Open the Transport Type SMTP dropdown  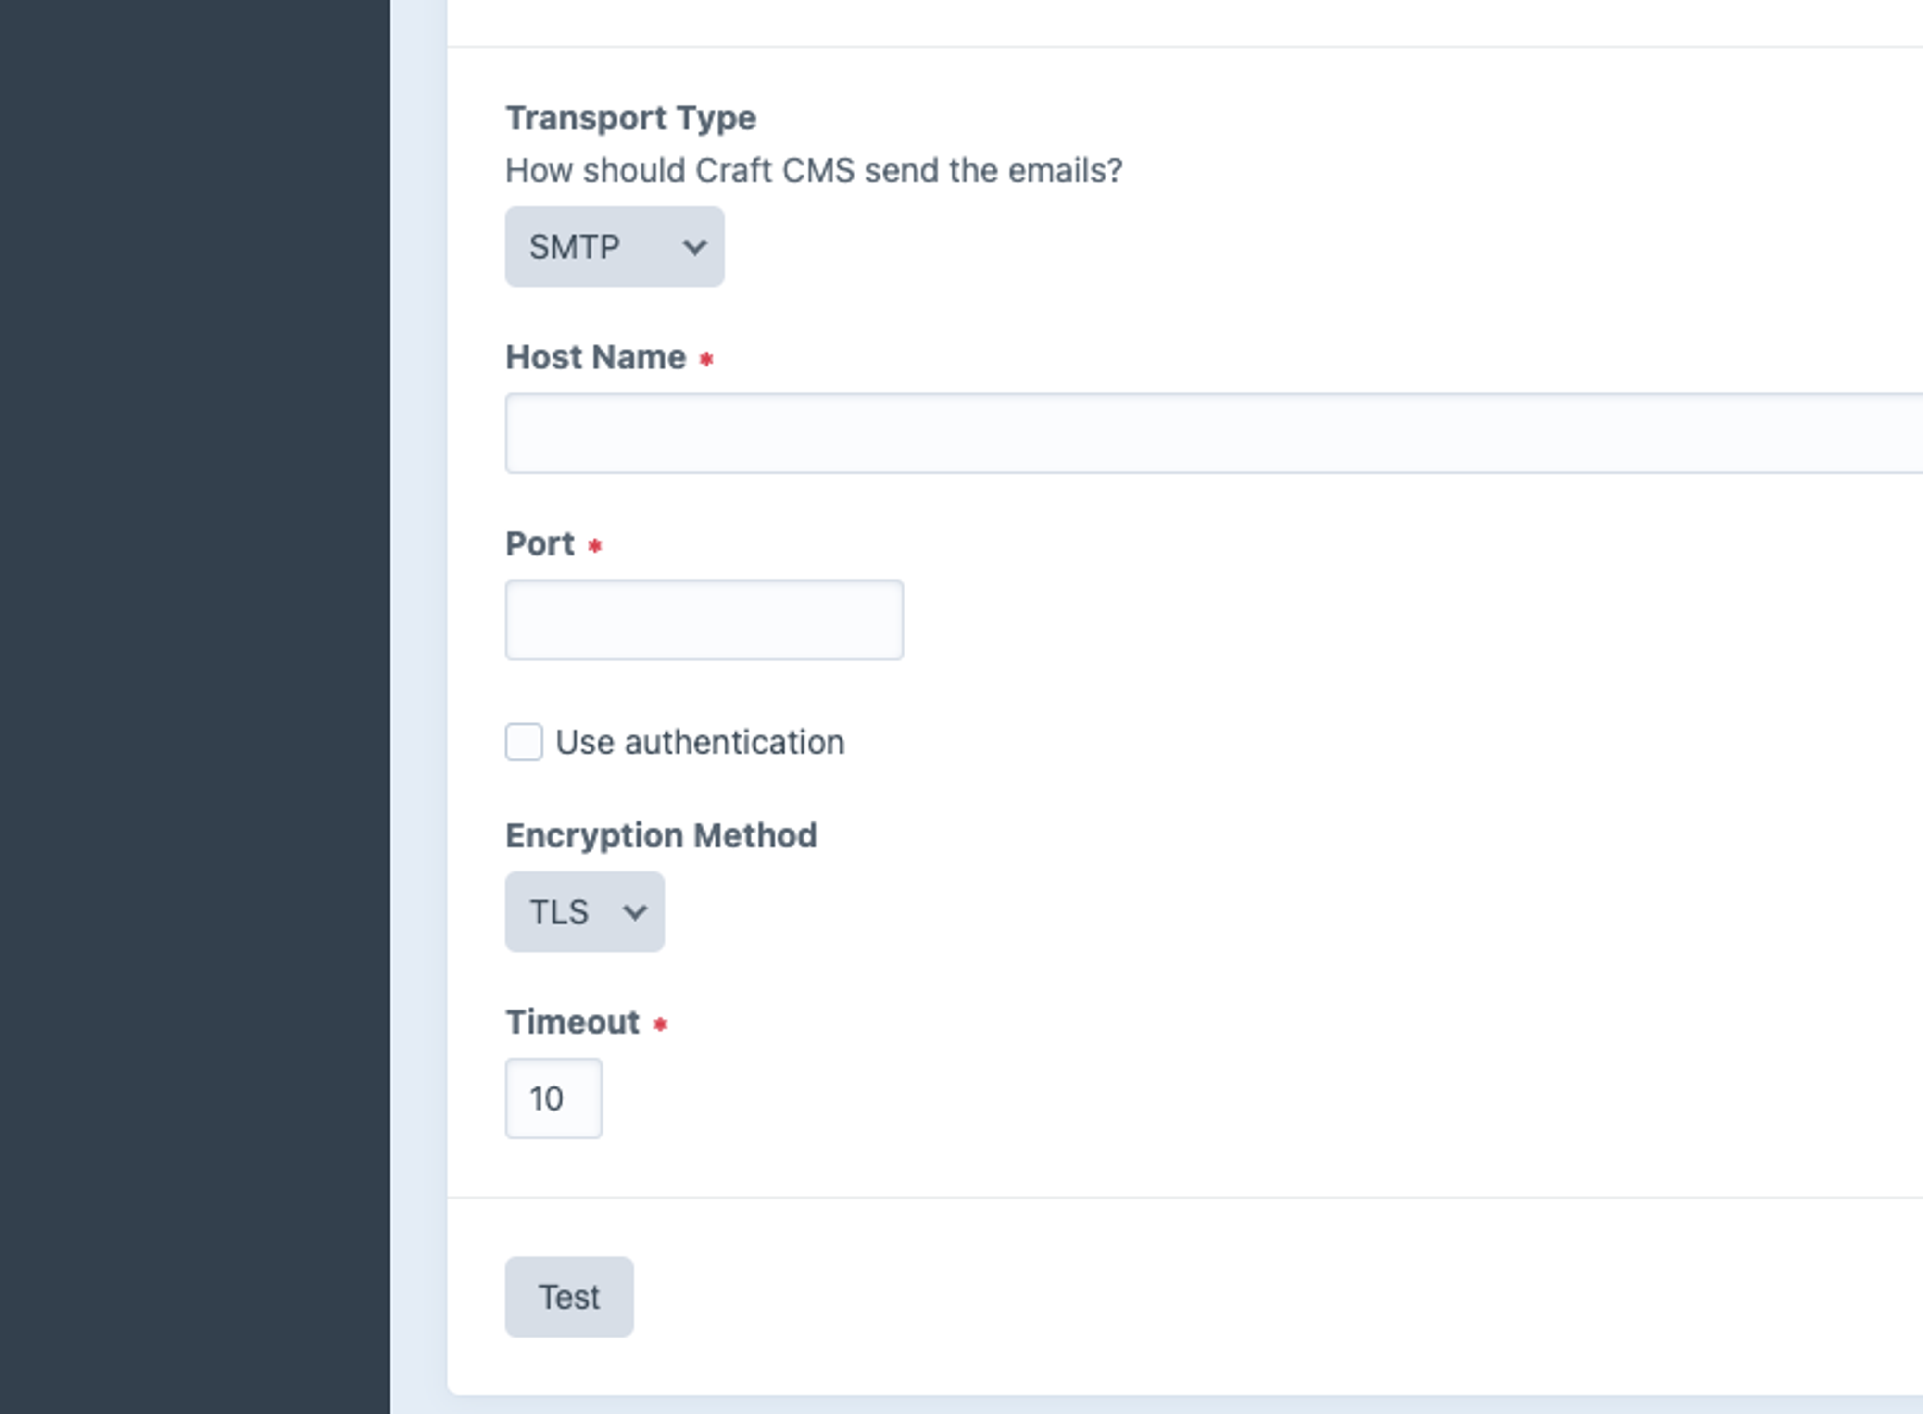pyautogui.click(x=615, y=247)
